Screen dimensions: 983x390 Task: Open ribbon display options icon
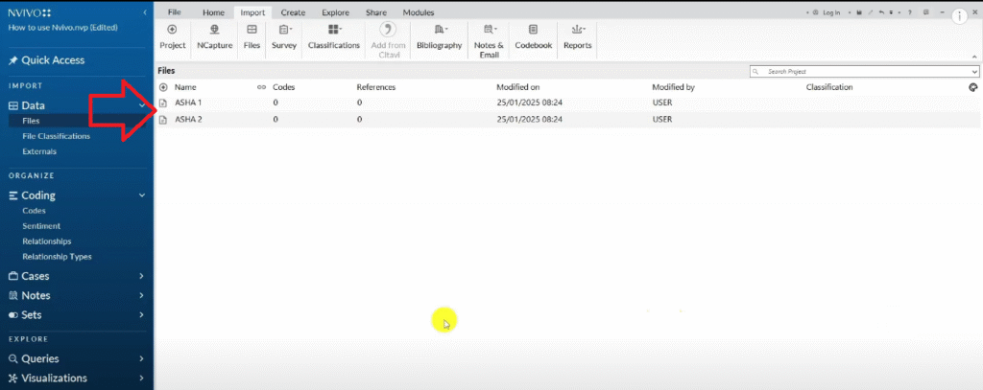pos(926,12)
